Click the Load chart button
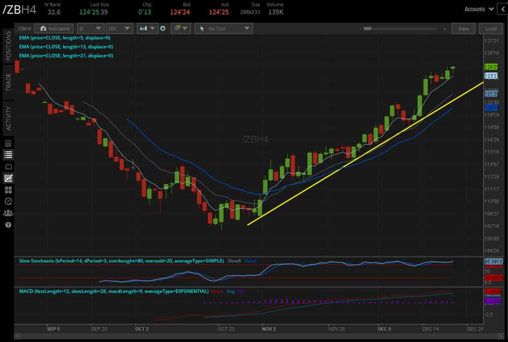Screen dimensions: 508x342 pyautogui.click(x=491, y=28)
